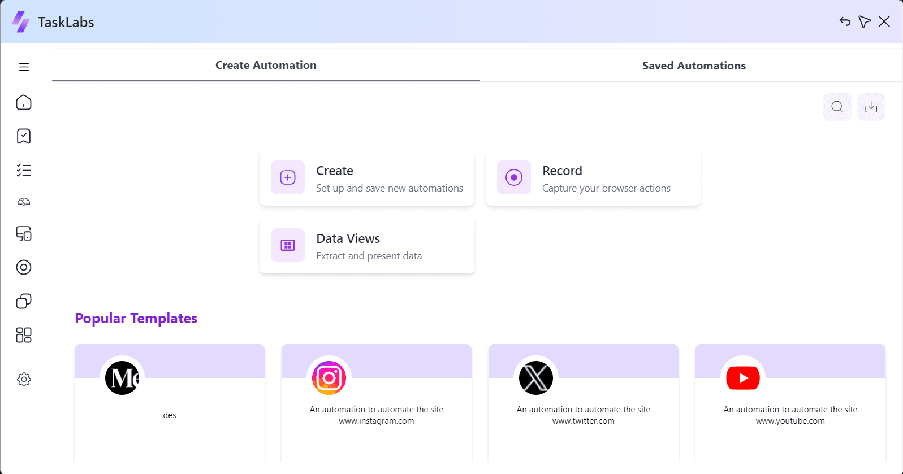Click the www.twitter.com description text

tap(584, 415)
